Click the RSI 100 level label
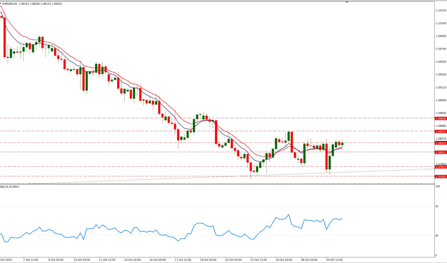 [438, 186]
